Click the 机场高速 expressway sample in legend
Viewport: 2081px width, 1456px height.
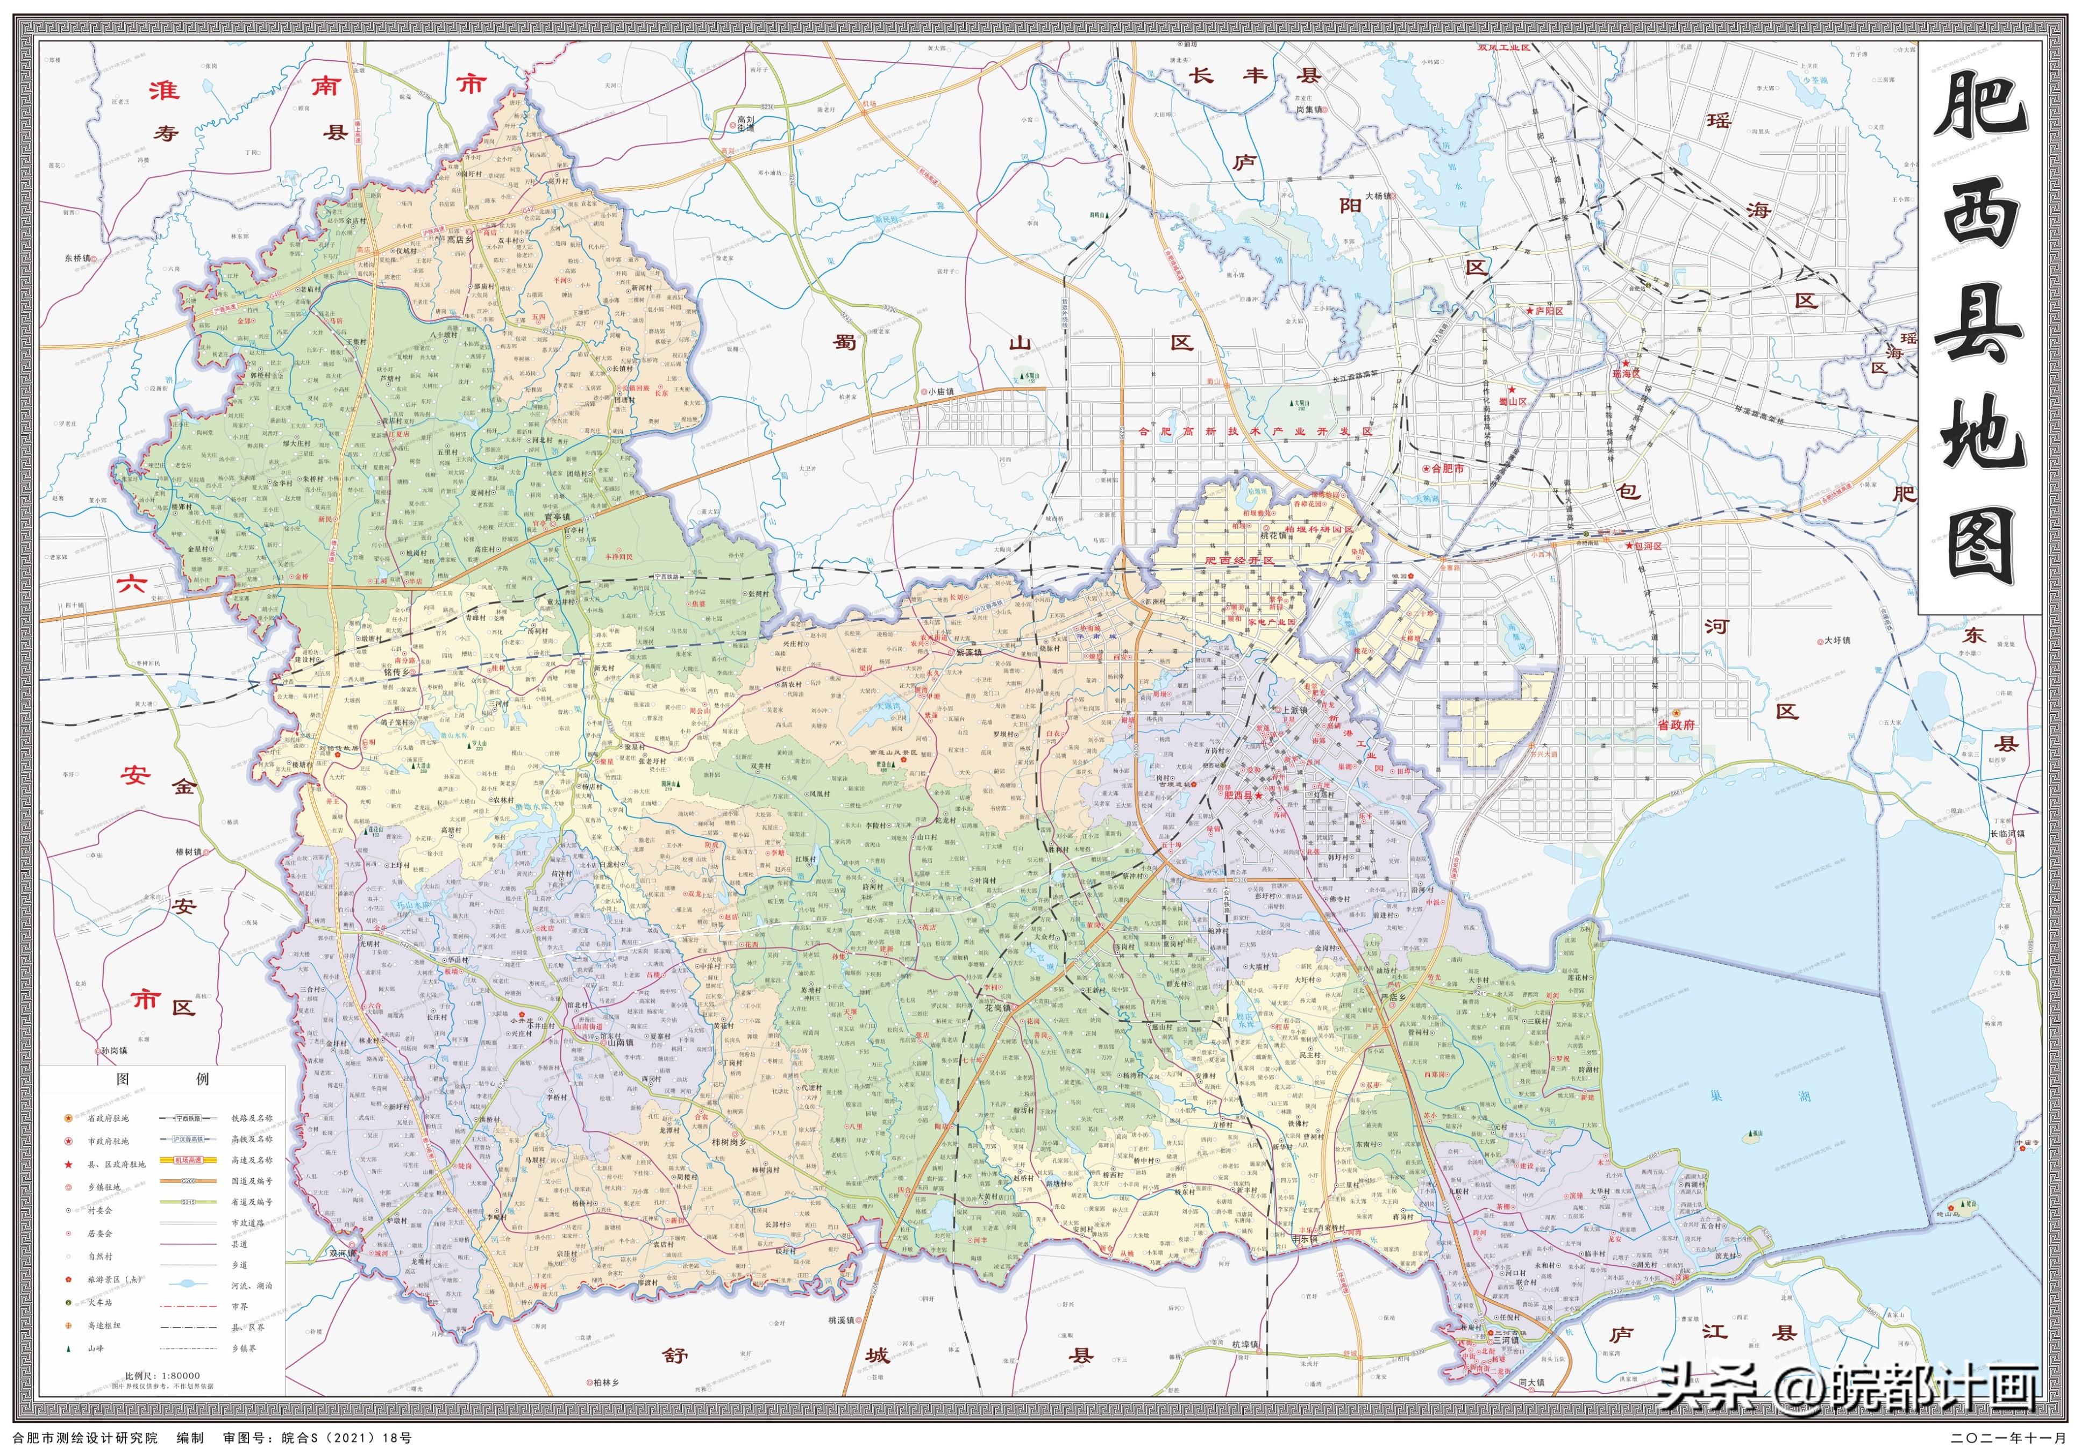189,1160
